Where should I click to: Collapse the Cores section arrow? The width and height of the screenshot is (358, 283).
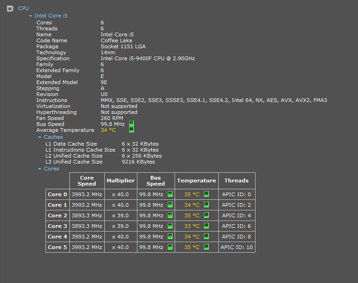click(x=40, y=169)
